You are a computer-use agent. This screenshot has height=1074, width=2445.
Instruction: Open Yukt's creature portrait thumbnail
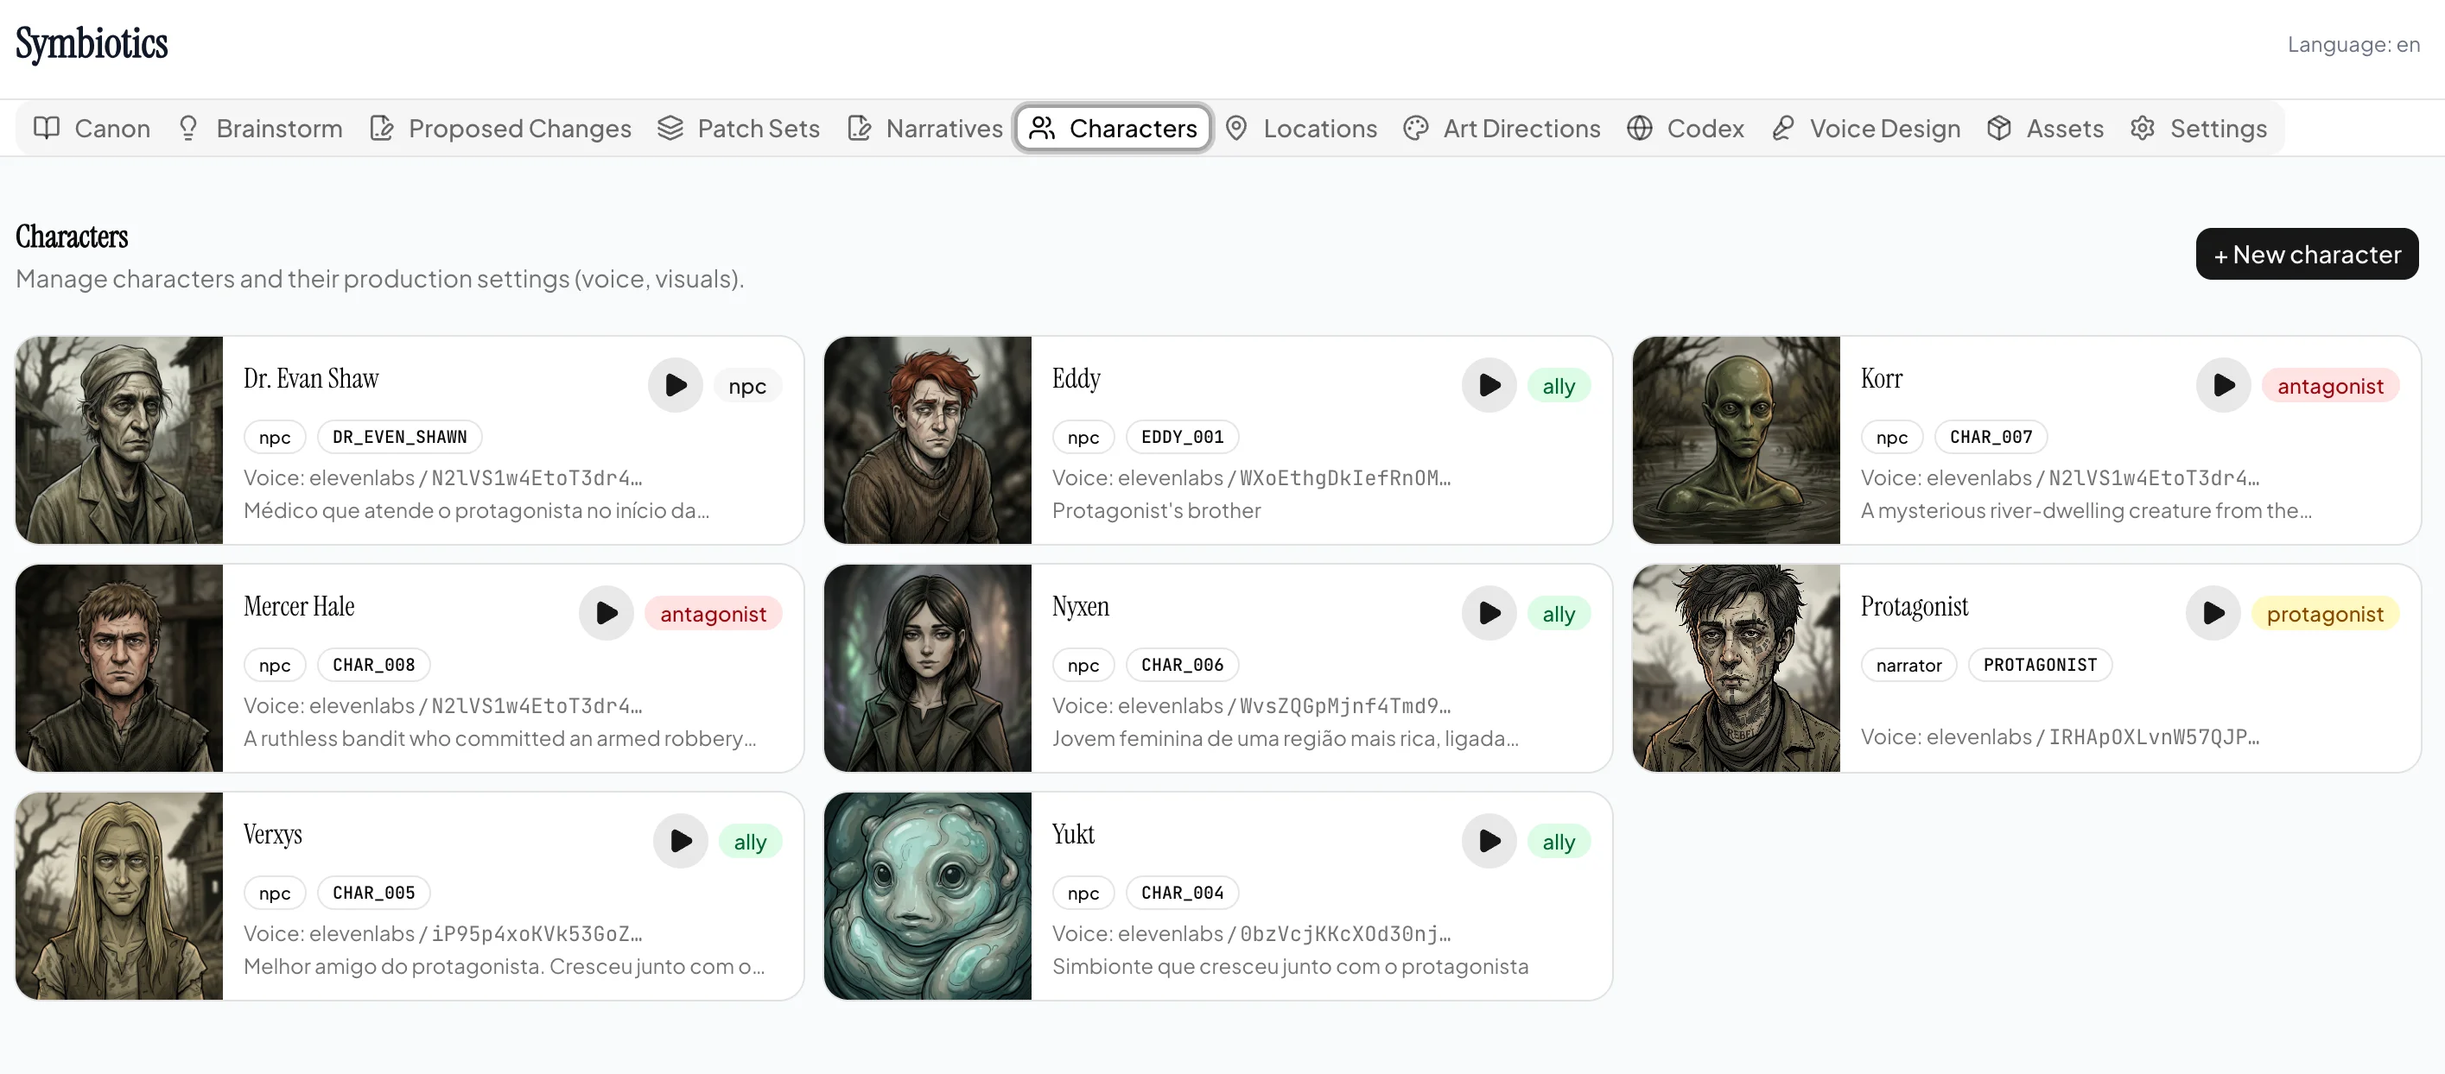click(927, 895)
